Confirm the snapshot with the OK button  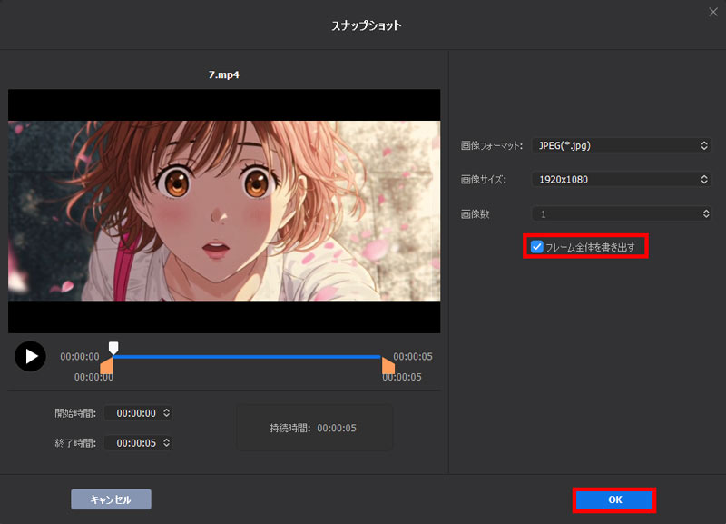[x=614, y=499]
